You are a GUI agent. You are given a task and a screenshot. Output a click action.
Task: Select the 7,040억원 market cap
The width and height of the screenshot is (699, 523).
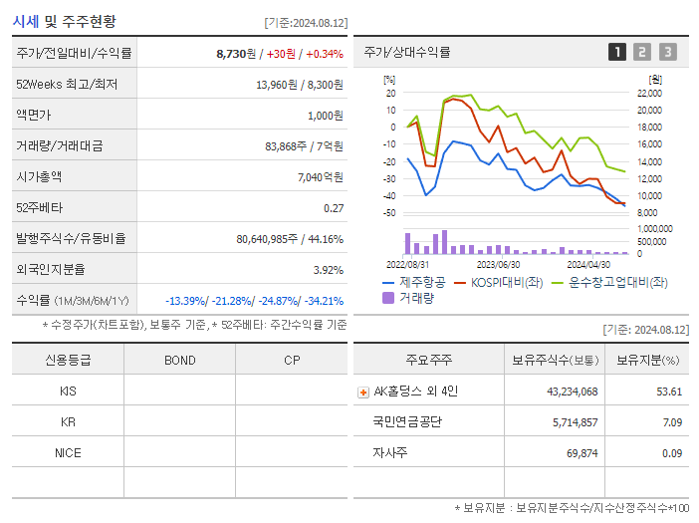(x=321, y=177)
